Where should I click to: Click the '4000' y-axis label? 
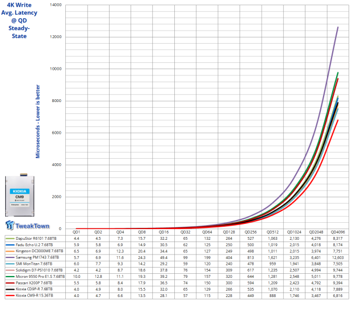pos(57,165)
